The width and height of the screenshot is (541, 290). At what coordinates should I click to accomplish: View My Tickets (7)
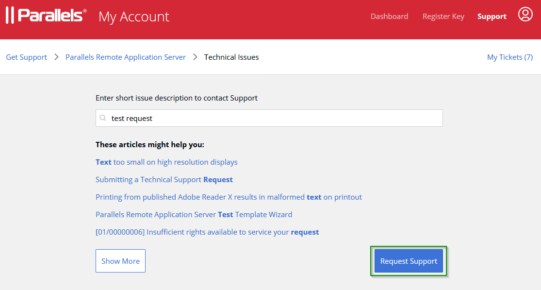point(510,57)
